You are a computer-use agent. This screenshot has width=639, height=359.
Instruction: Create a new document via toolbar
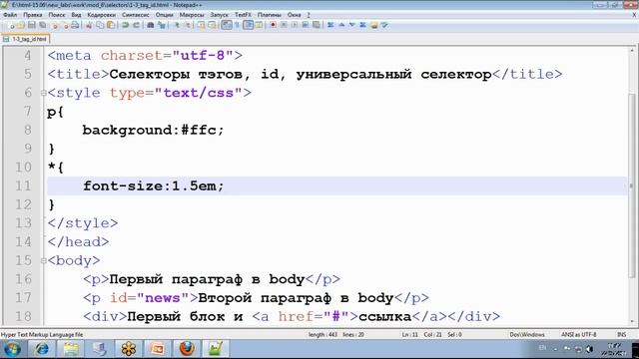11,25
